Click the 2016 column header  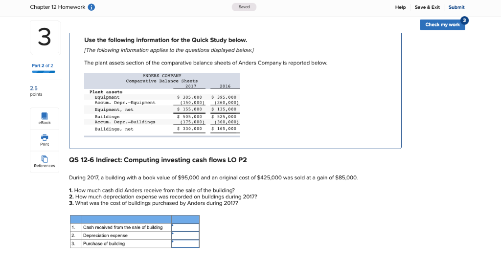(225, 86)
